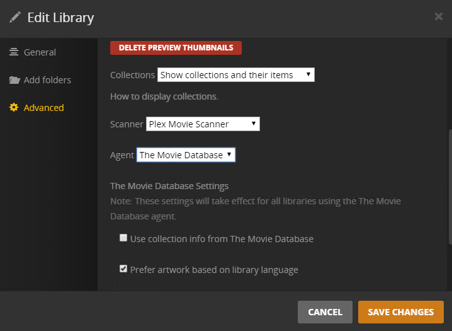This screenshot has width=452, height=331.
Task: Click the pencil icon beside Edit Library
Action: click(x=15, y=17)
